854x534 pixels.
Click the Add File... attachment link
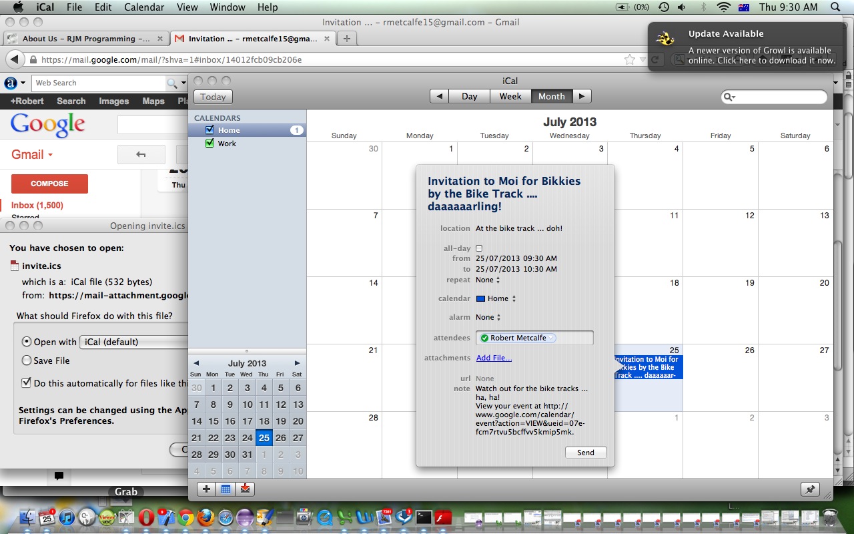coord(494,358)
